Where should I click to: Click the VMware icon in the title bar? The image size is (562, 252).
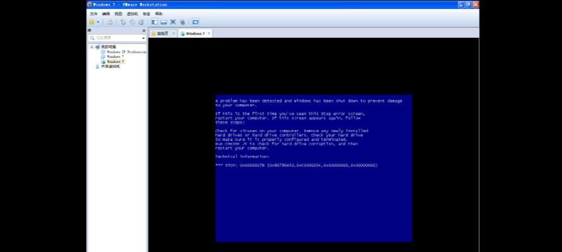[x=90, y=4]
